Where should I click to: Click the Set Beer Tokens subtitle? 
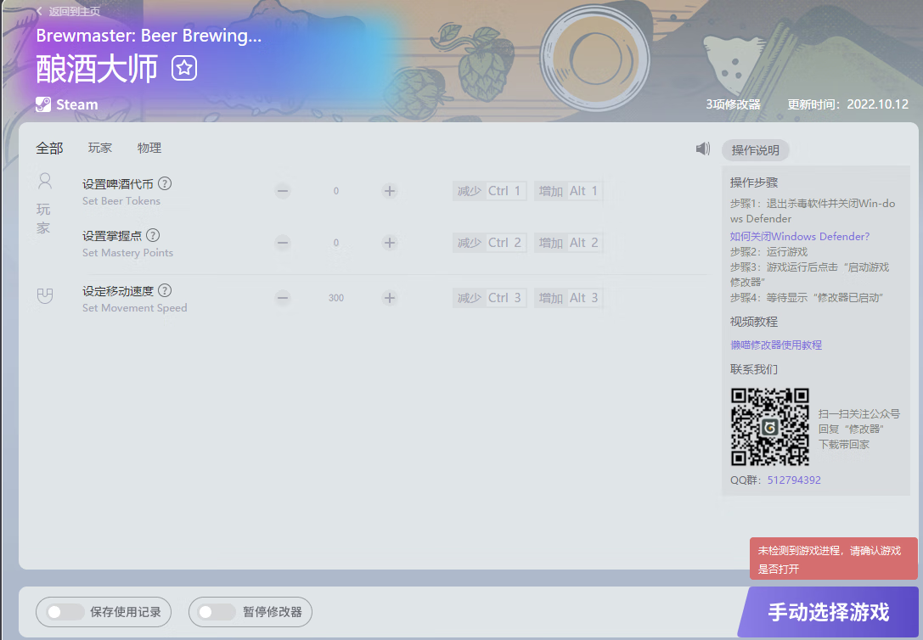coord(121,201)
